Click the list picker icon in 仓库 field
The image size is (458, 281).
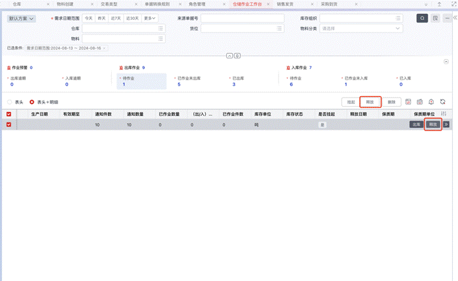160,28
